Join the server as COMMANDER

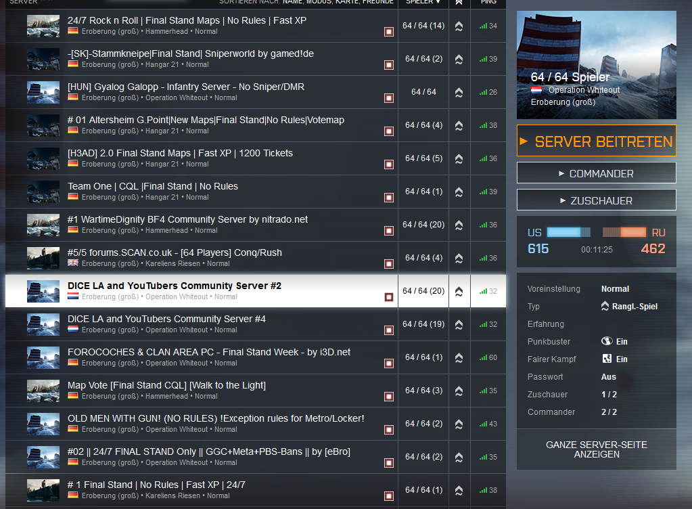point(596,173)
